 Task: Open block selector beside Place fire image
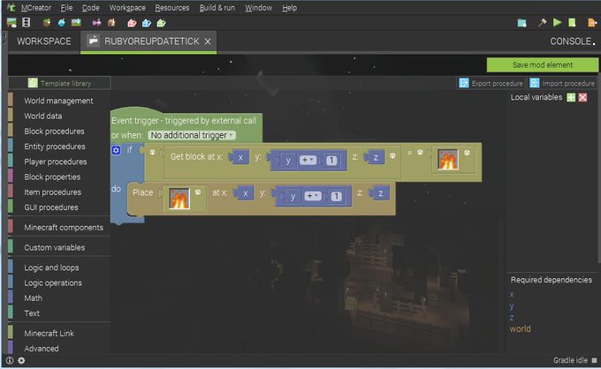pyautogui.click(x=198, y=192)
